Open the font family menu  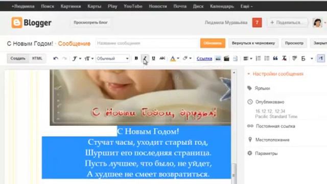coord(76,59)
